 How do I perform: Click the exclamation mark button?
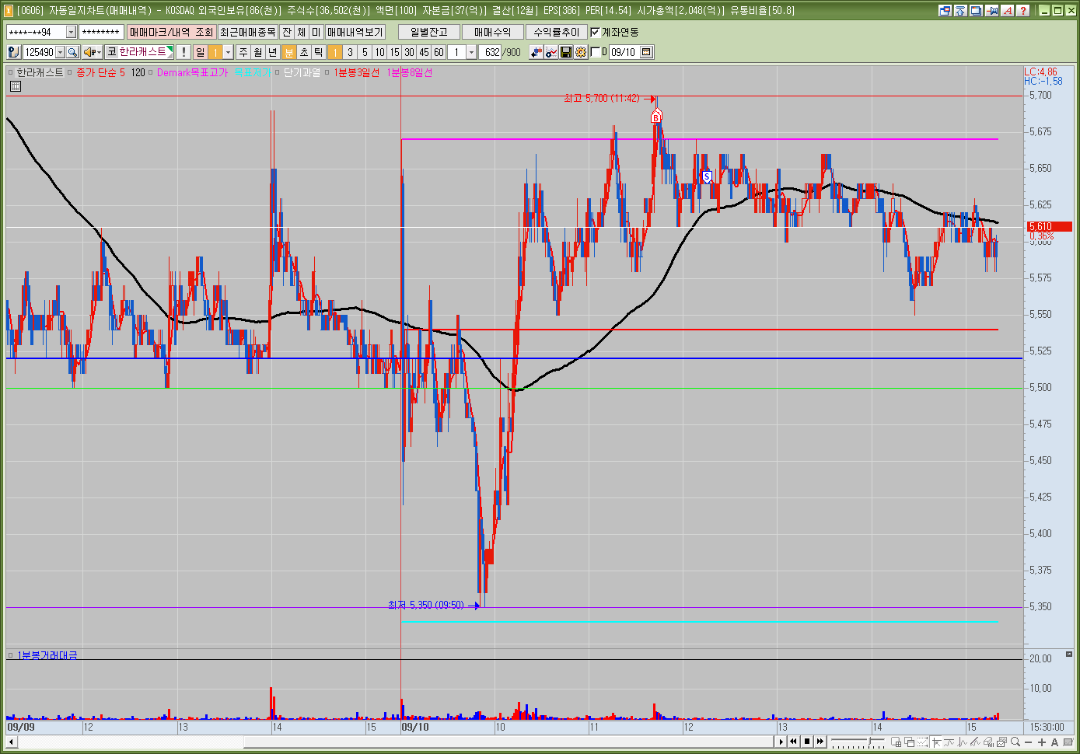coord(183,52)
